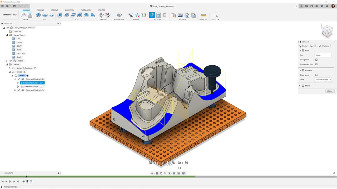The height and width of the screenshot is (189, 337).
Task: Enable the Show points checkbox
Action: pyautogui.click(x=316, y=75)
